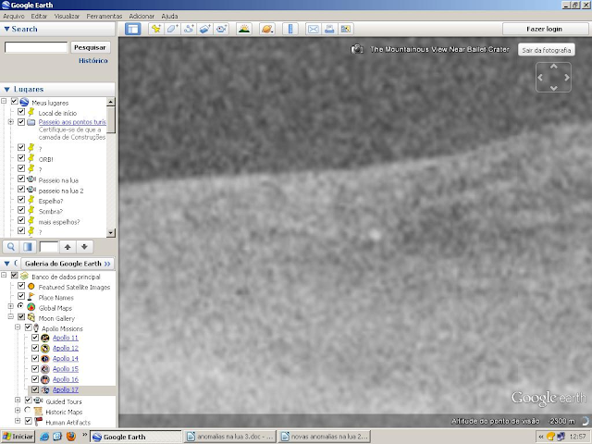Image resolution: width=592 pixels, height=444 pixels.
Task: Add a placemark with pushpin icon
Action: click(x=156, y=29)
